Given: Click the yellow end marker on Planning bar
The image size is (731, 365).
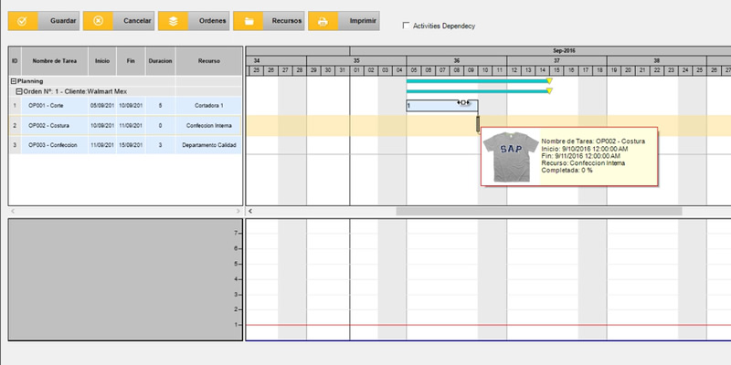Looking at the screenshot, I should pos(549,81).
